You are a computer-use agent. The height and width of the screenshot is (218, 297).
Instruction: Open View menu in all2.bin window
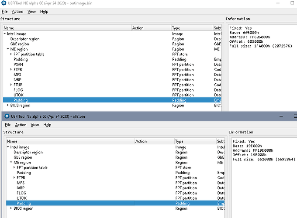[x=35, y=125]
